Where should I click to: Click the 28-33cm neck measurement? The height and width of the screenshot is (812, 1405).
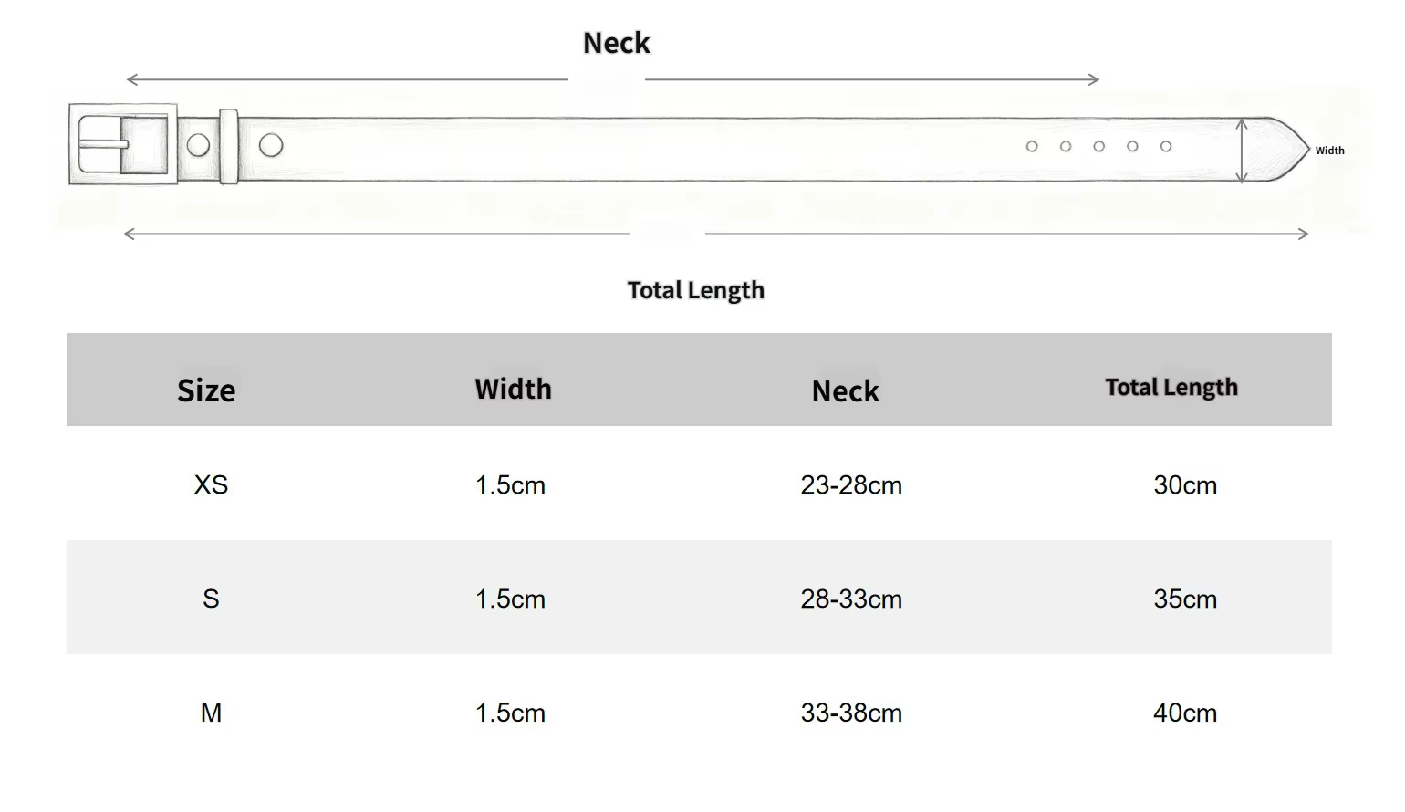click(851, 599)
